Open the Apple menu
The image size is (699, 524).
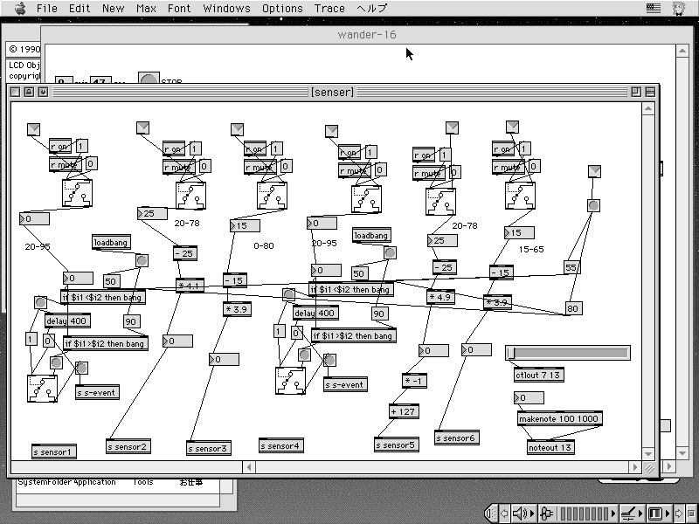20,8
